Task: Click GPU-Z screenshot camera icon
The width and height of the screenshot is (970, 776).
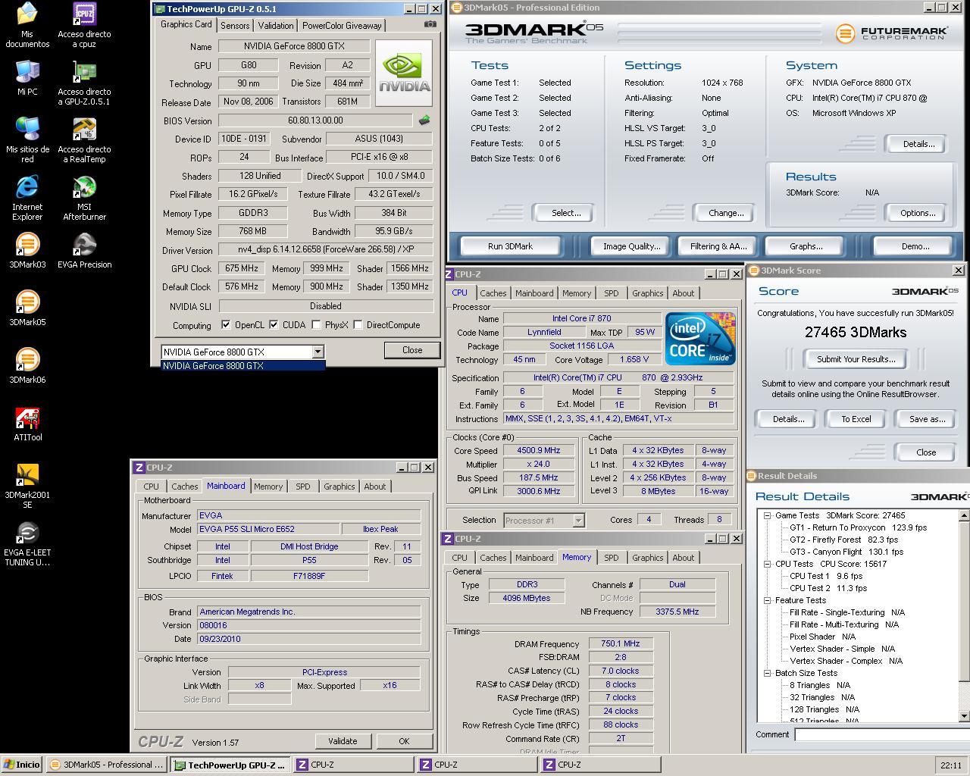Action: [x=430, y=24]
